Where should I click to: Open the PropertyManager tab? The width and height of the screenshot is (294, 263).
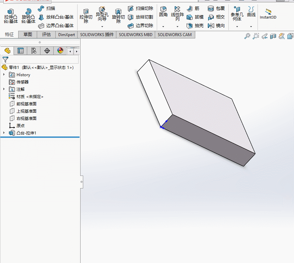[21, 51]
